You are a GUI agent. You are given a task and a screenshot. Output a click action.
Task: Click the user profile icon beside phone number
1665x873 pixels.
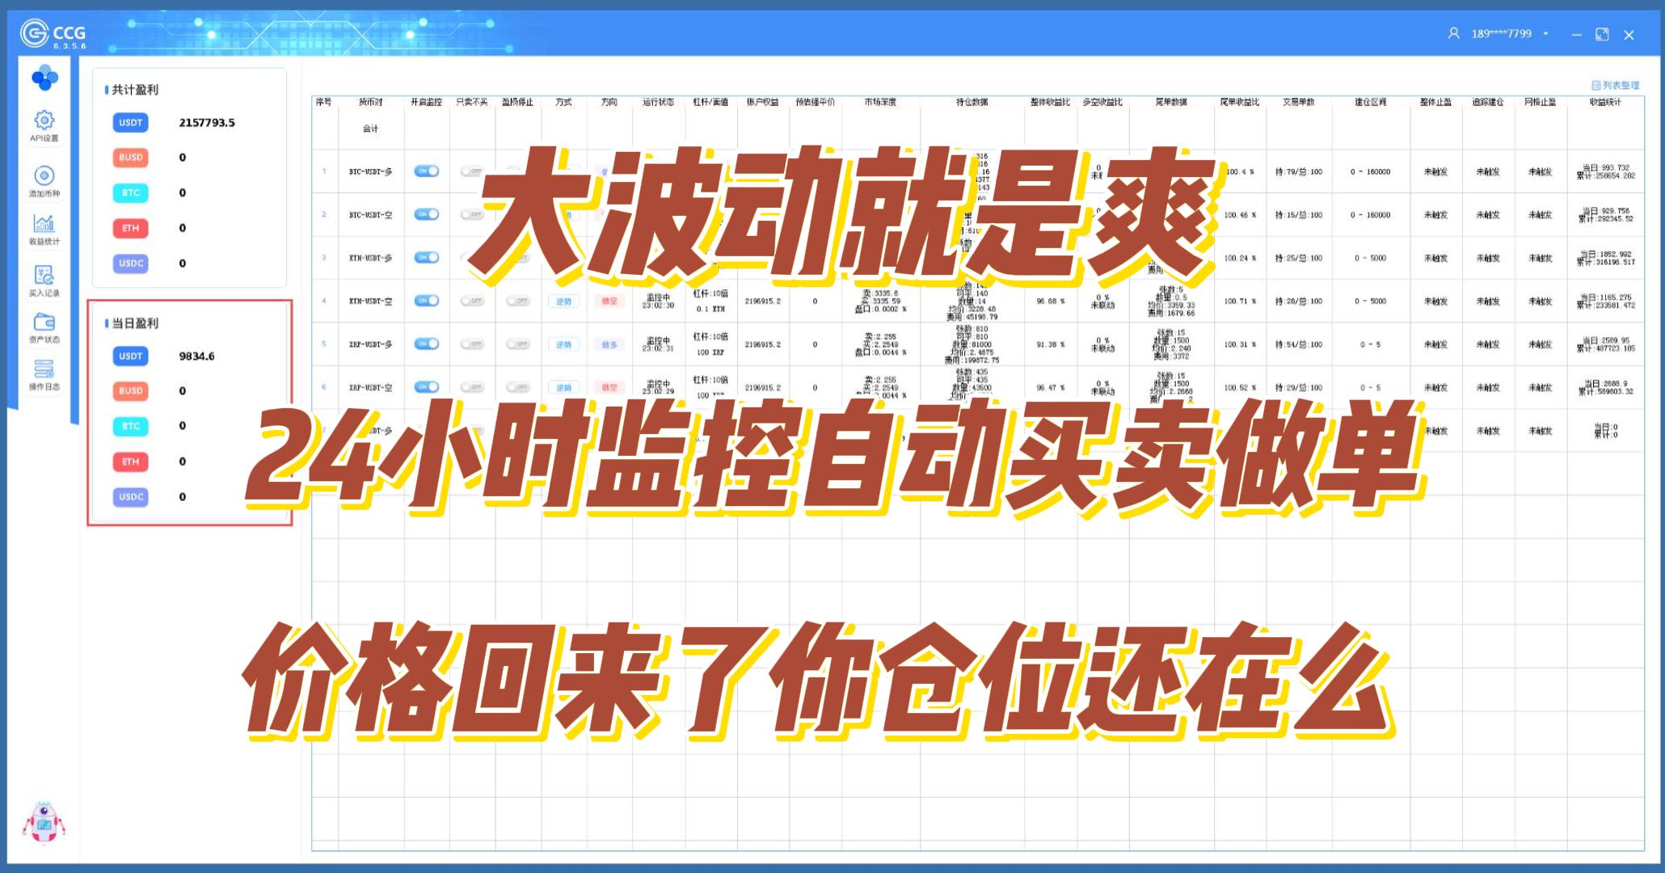(x=1453, y=34)
